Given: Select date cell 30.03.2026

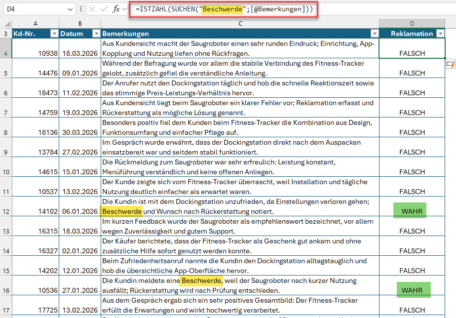Looking at the screenshot, I should pyautogui.click(x=80, y=127).
